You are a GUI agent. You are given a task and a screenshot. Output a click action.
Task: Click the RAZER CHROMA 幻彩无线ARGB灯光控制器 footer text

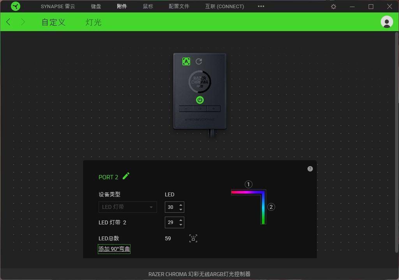point(199,274)
